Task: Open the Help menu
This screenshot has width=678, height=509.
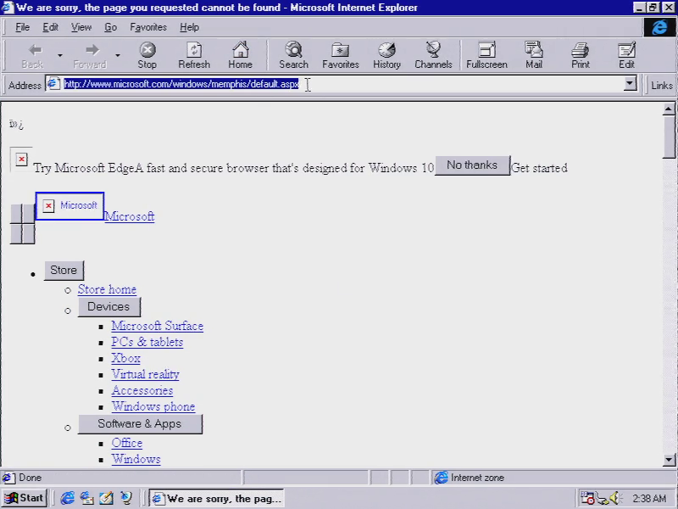Action: 189,27
